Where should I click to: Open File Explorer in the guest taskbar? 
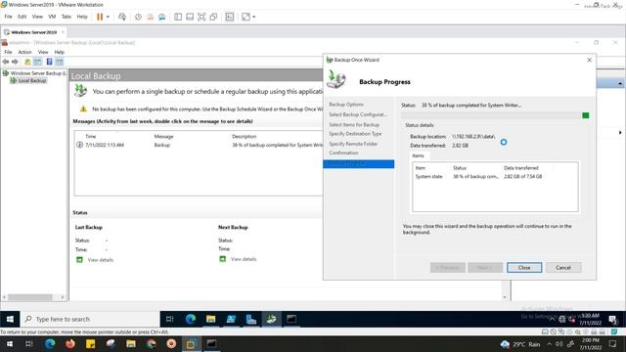(211, 320)
